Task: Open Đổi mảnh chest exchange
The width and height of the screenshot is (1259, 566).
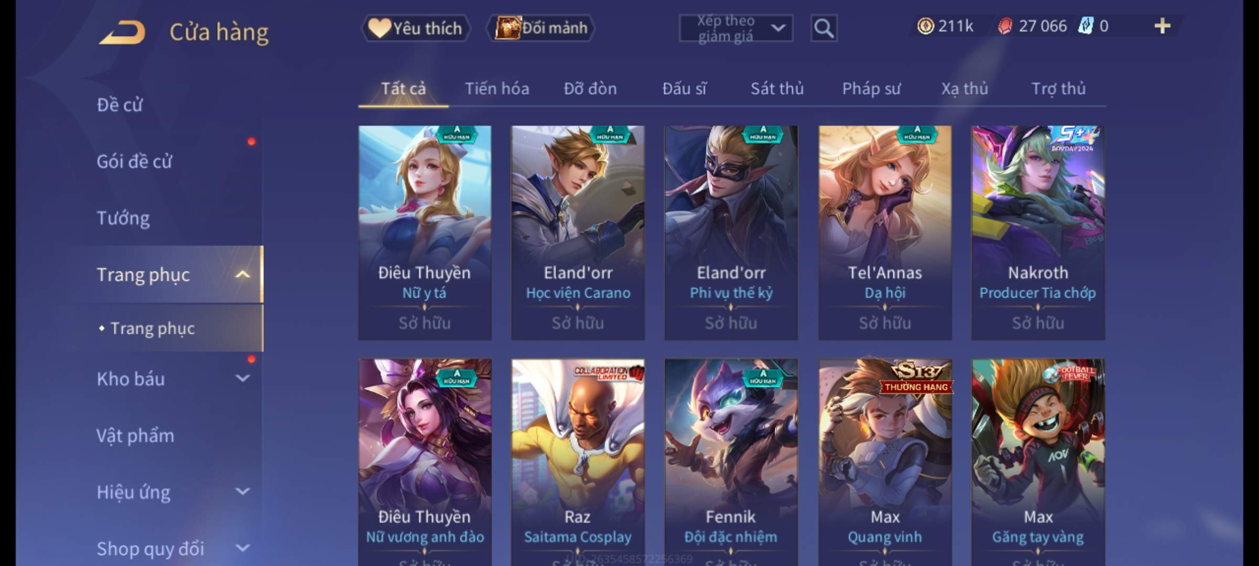Action: (x=541, y=28)
